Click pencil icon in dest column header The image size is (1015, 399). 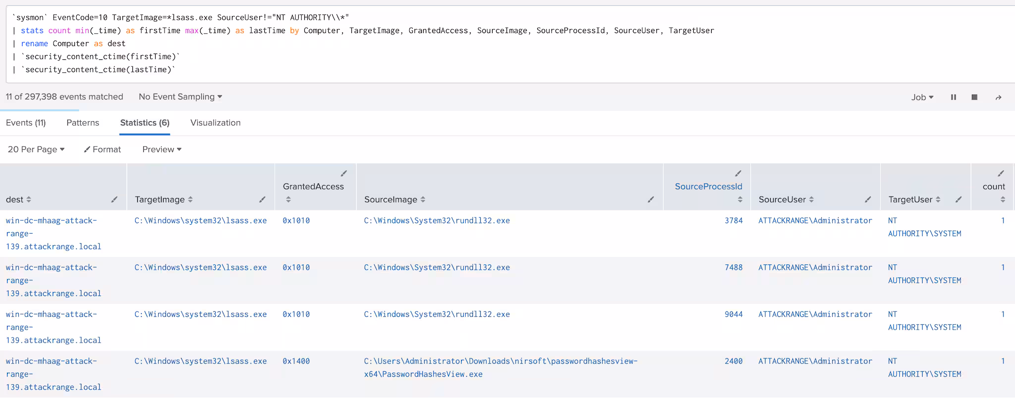point(114,199)
